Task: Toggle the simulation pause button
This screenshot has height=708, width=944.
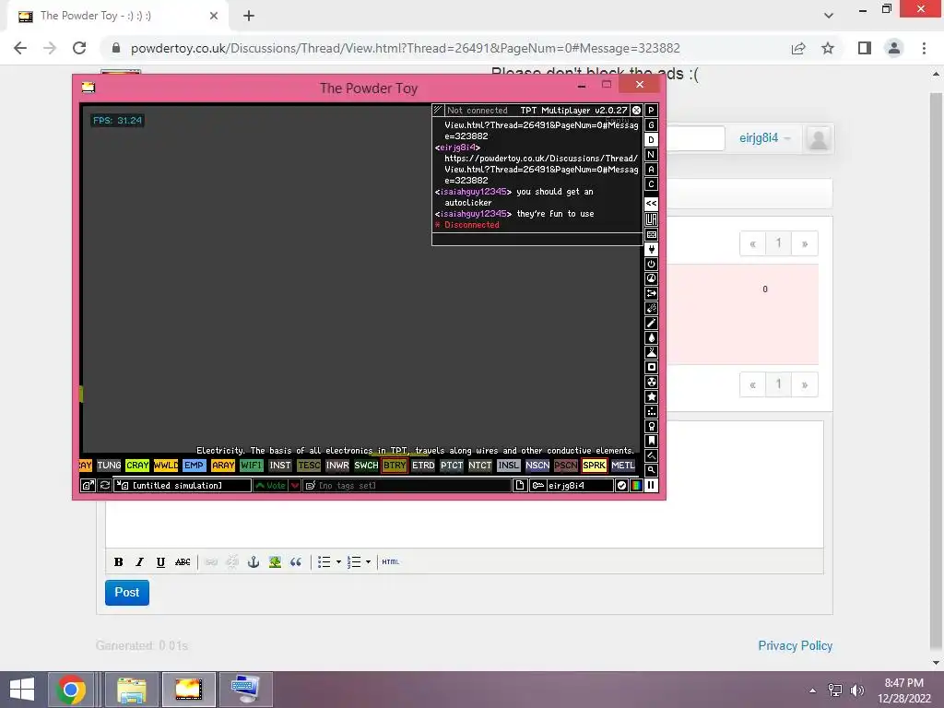Action: click(x=651, y=485)
